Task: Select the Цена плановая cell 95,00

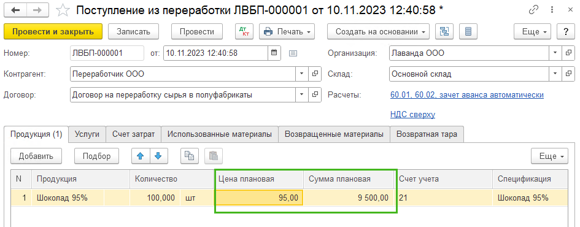Action: click(259, 198)
